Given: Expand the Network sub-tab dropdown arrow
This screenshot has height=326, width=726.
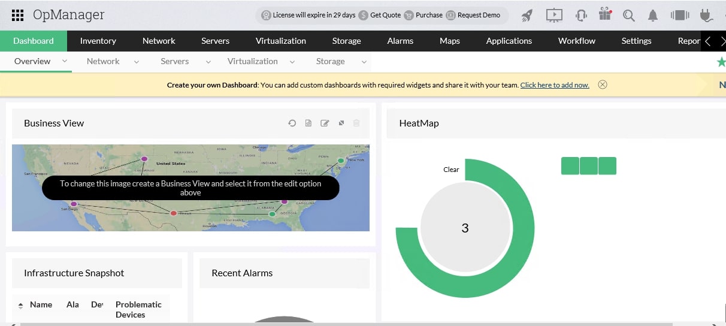Looking at the screenshot, I should click(x=137, y=61).
